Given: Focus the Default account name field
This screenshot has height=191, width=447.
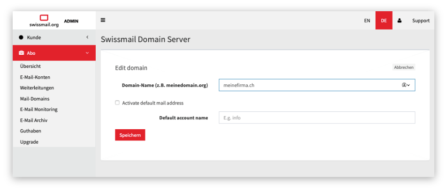Looking at the screenshot, I should (317, 118).
